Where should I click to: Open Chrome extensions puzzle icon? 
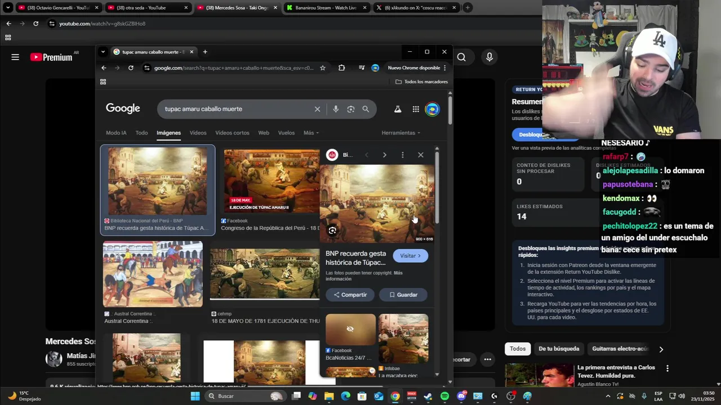[341, 68]
